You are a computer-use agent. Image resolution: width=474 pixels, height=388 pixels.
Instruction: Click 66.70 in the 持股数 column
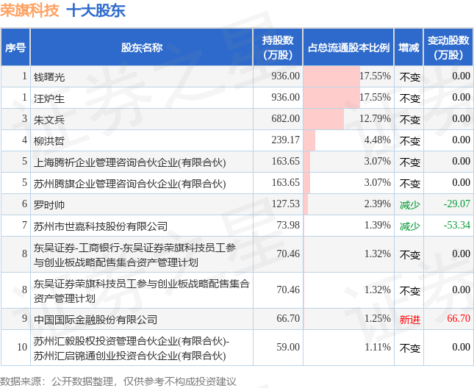point(288,318)
